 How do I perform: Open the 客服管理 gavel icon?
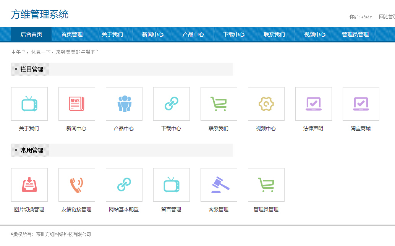coord(219,184)
